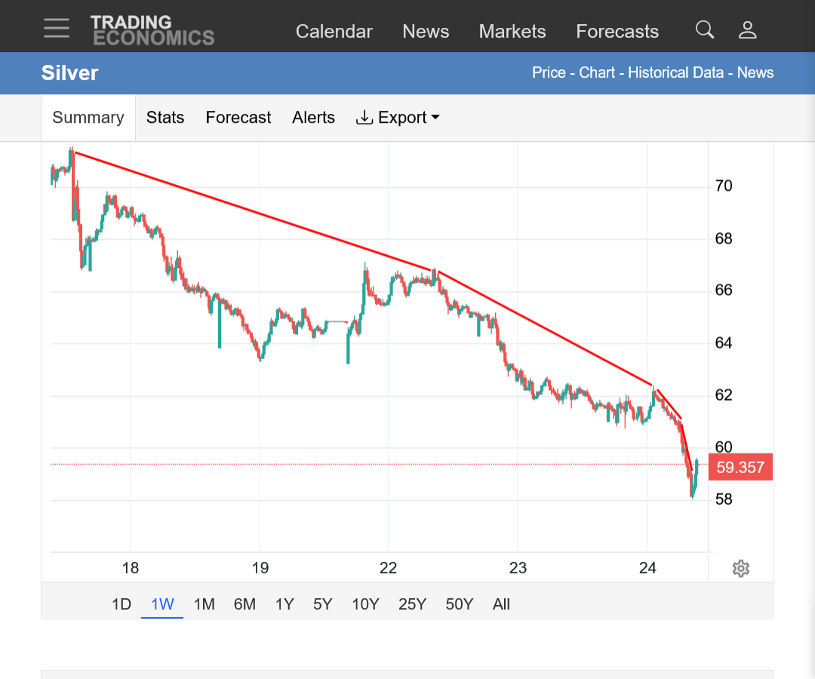Image resolution: width=815 pixels, height=679 pixels.
Task: Open chart settings gear icon
Action: [741, 568]
